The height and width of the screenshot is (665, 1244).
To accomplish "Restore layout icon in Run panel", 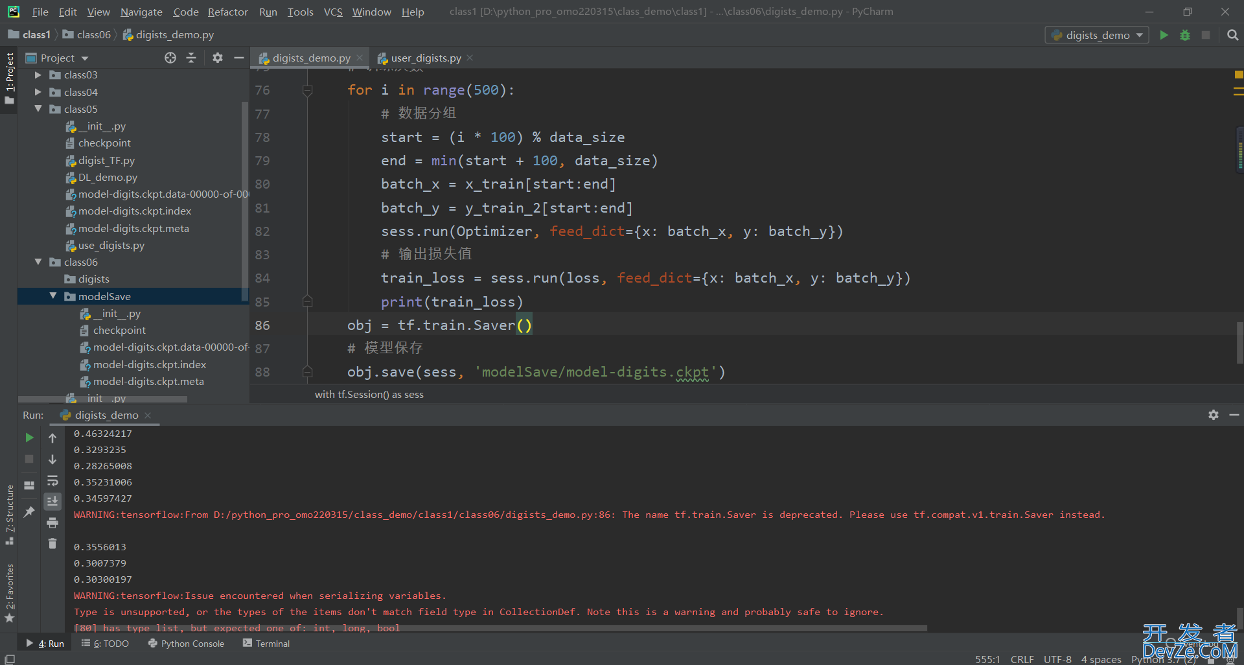I will (x=29, y=485).
